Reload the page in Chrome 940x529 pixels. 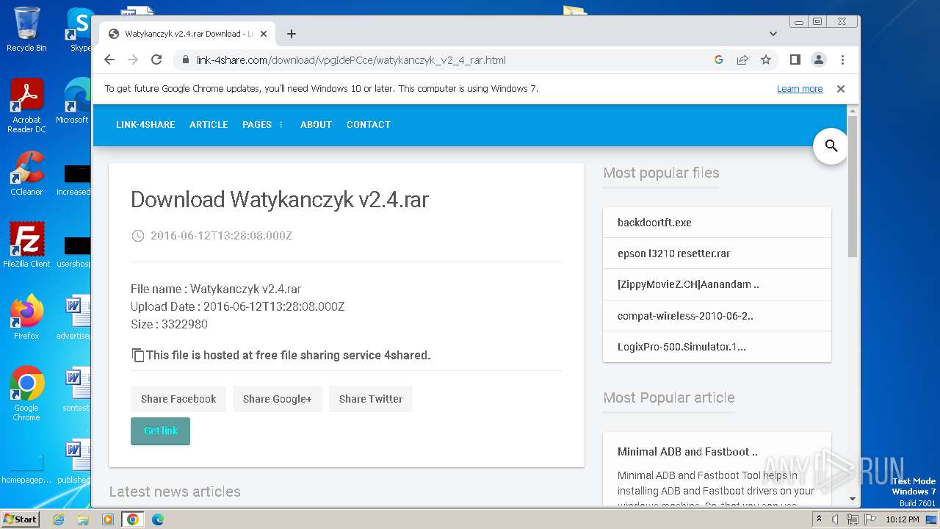(x=156, y=60)
